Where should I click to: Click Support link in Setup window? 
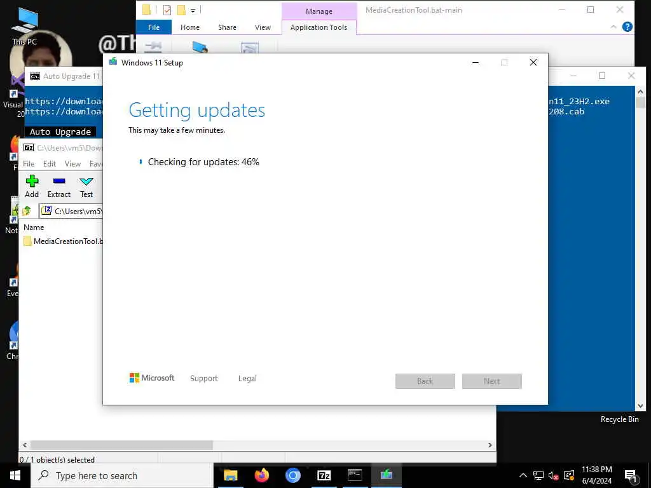tap(204, 379)
